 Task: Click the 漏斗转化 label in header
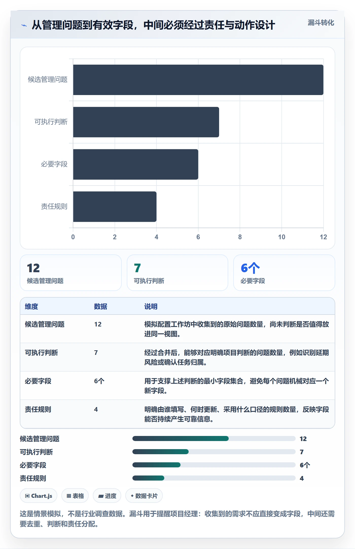pyautogui.click(x=321, y=23)
